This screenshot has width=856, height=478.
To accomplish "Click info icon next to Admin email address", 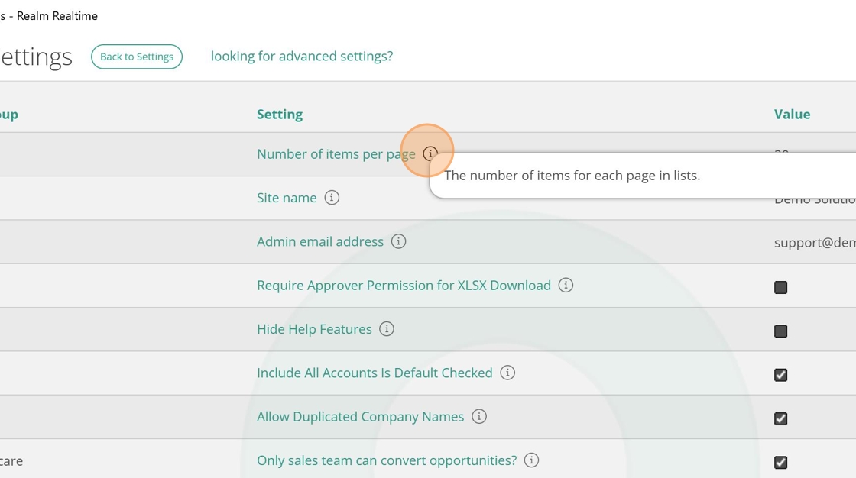I will [x=398, y=241].
